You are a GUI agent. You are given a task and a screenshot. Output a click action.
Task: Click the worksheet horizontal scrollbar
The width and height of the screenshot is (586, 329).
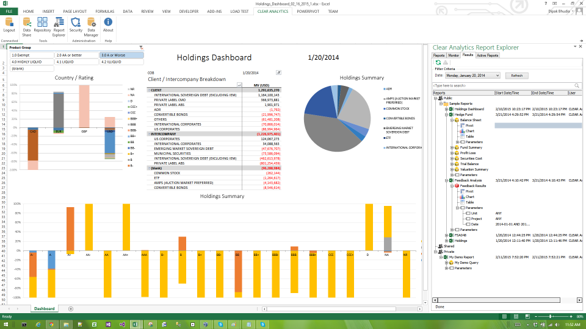click(x=331, y=309)
